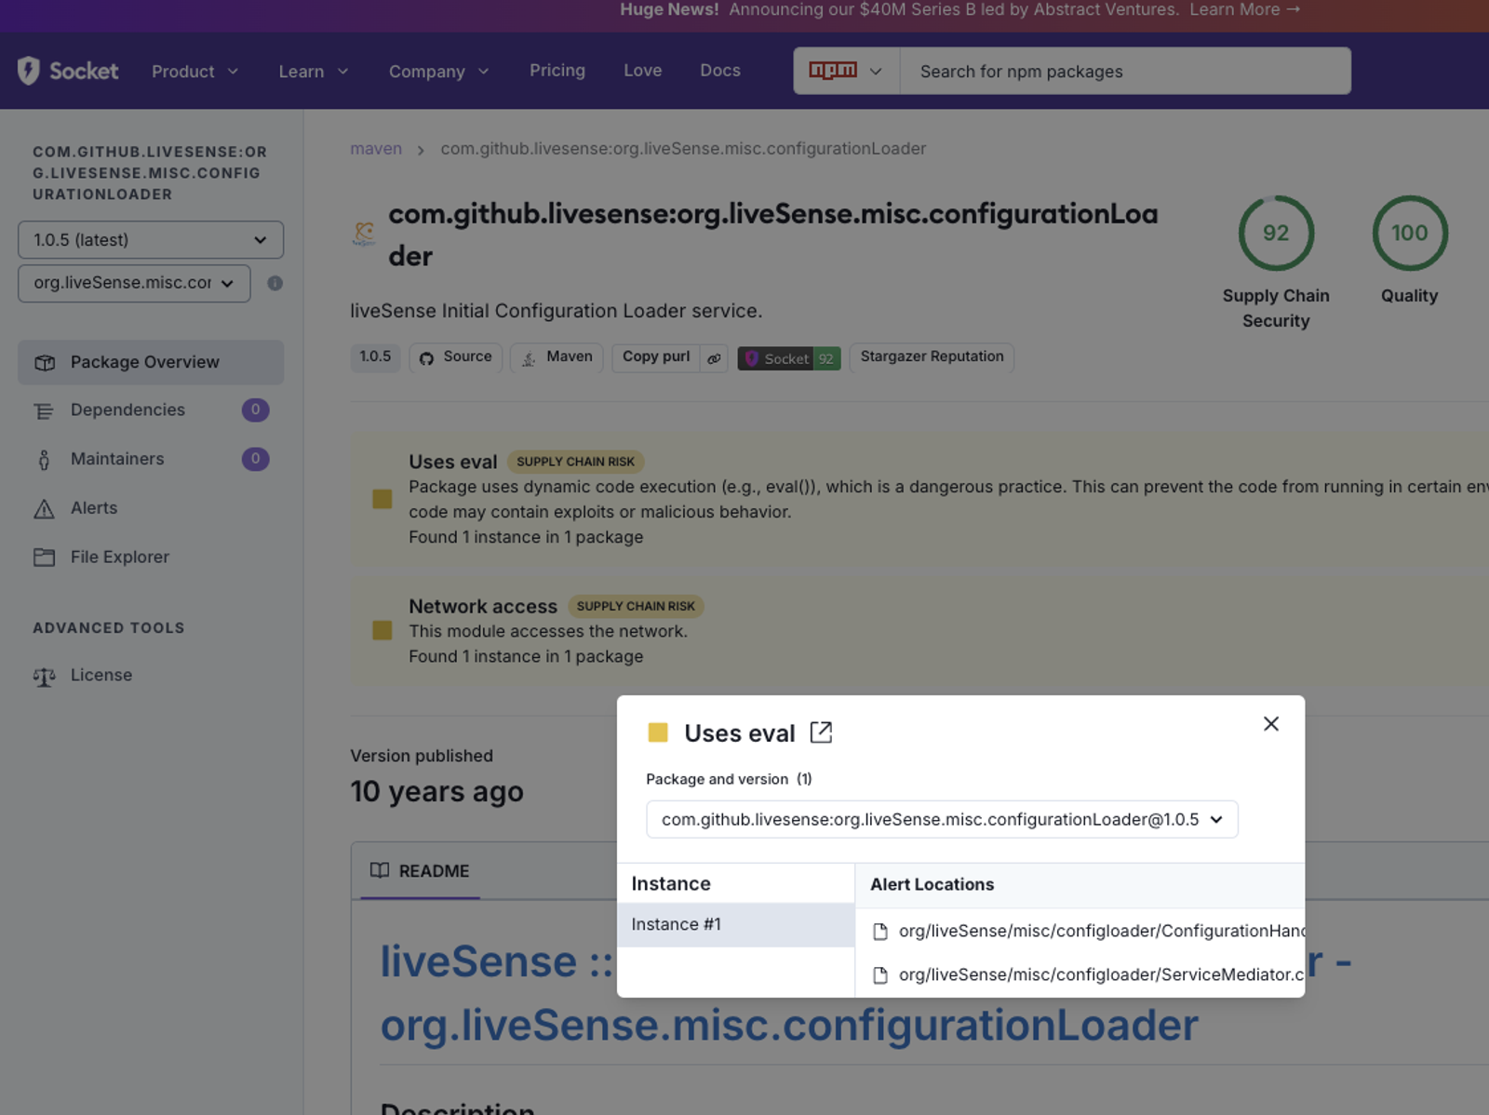Click the Copy purl button

tap(656, 357)
